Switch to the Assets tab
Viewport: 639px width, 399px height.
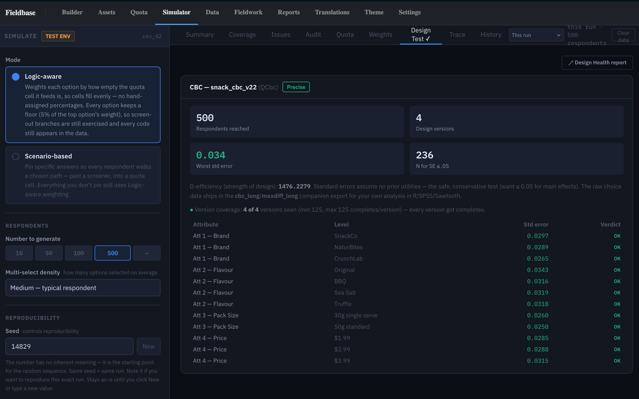click(x=106, y=12)
